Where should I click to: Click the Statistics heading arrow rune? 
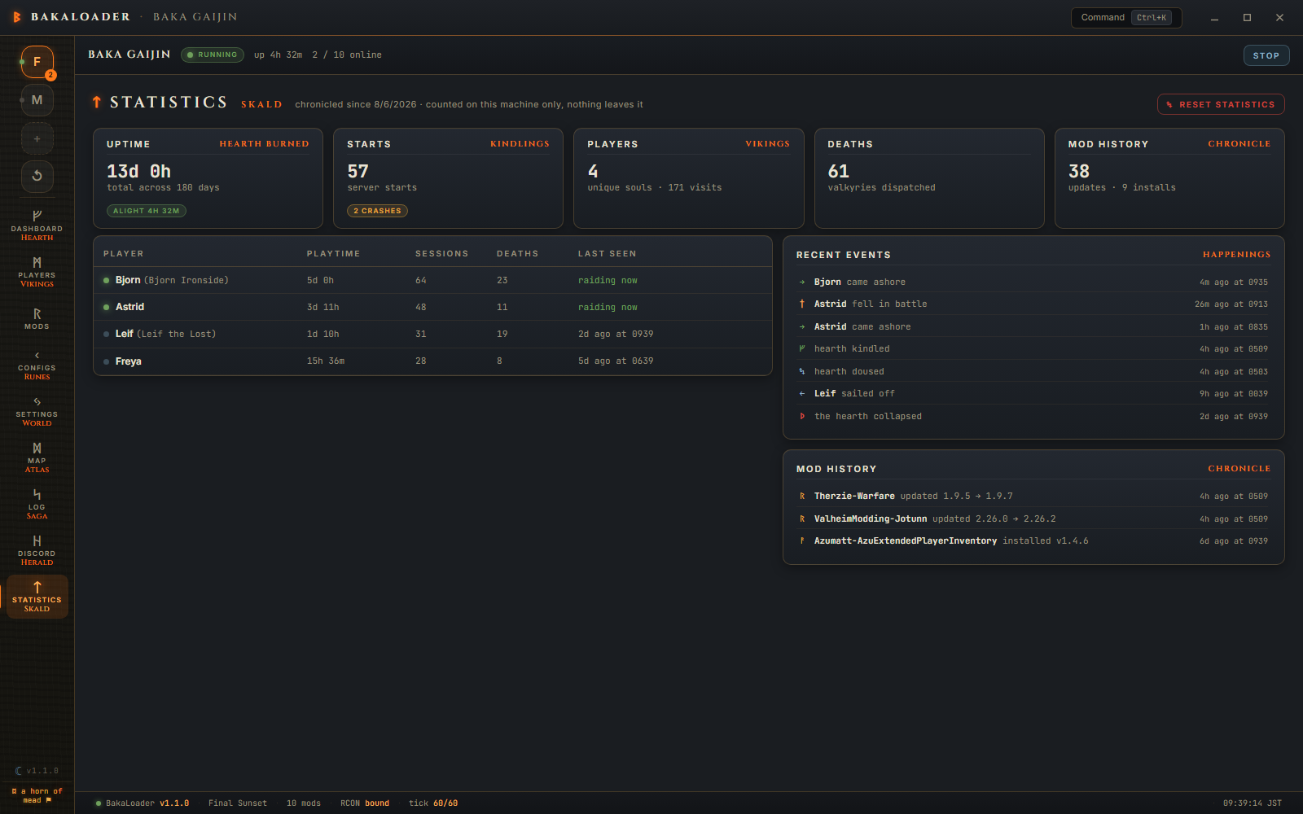97,102
